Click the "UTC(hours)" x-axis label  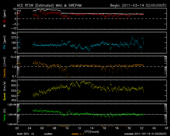pos(92,132)
